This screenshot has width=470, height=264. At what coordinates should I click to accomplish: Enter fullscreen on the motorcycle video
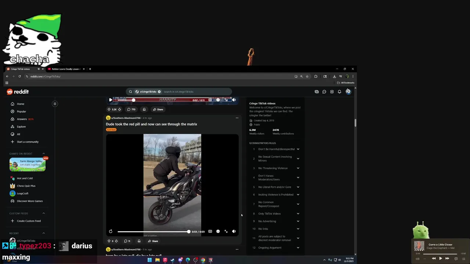click(226, 231)
